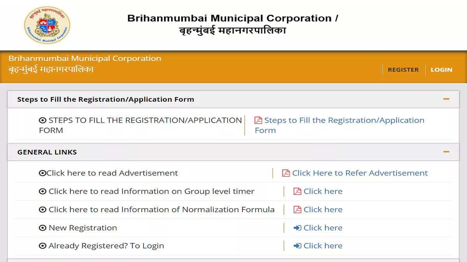The width and height of the screenshot is (467, 262).
Task: Open the REGISTER menu item
Action: (x=403, y=70)
